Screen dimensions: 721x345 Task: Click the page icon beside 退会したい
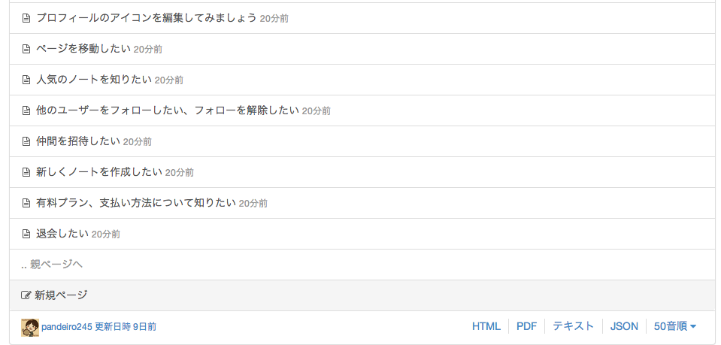26,234
